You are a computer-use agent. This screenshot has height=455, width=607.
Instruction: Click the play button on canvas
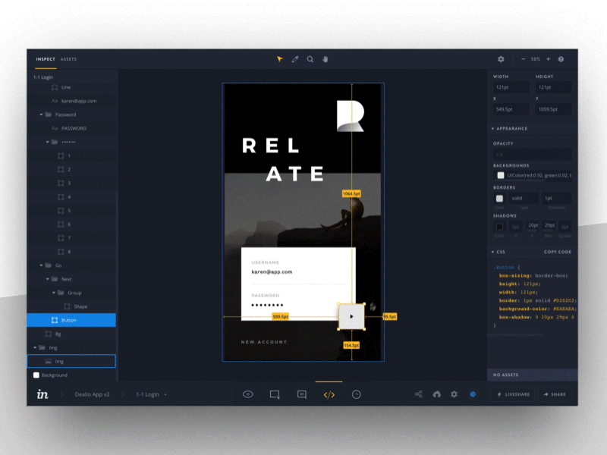(x=351, y=316)
